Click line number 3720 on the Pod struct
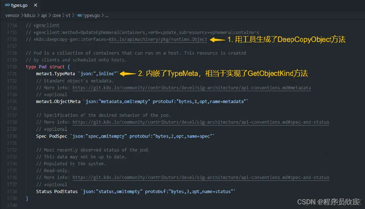 pos(13,67)
